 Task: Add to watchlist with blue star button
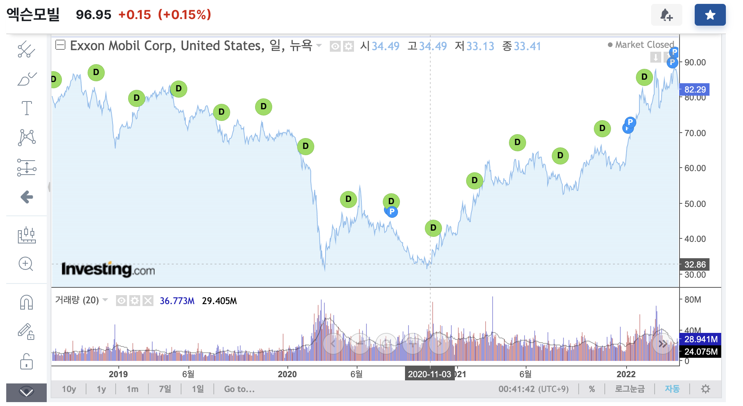coord(710,15)
